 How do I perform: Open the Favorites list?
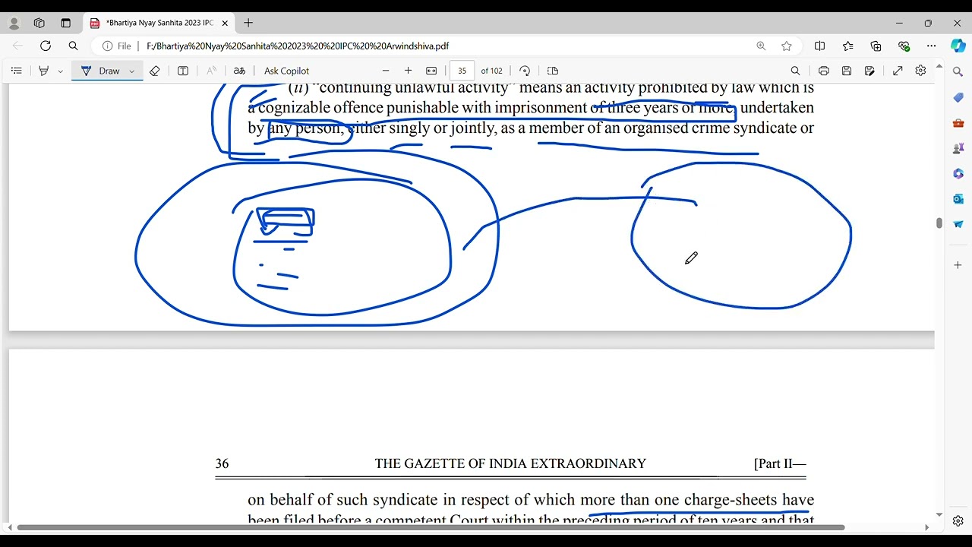pyautogui.click(x=847, y=46)
